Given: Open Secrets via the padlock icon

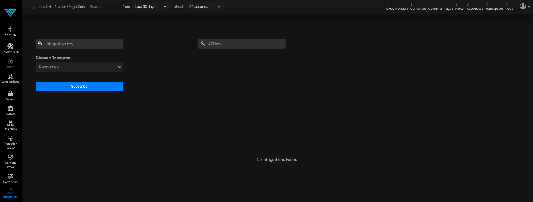Looking at the screenshot, I should coord(10,93).
